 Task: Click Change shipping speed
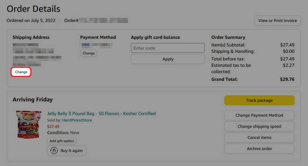(259, 126)
